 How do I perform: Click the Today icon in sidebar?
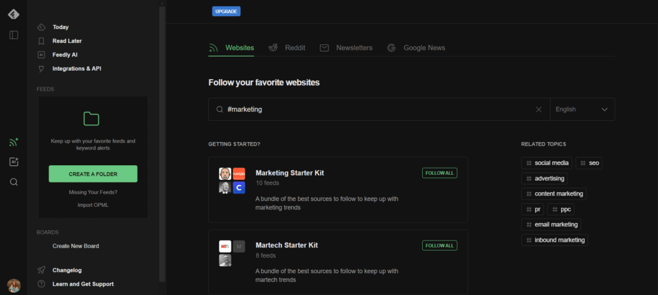(41, 27)
